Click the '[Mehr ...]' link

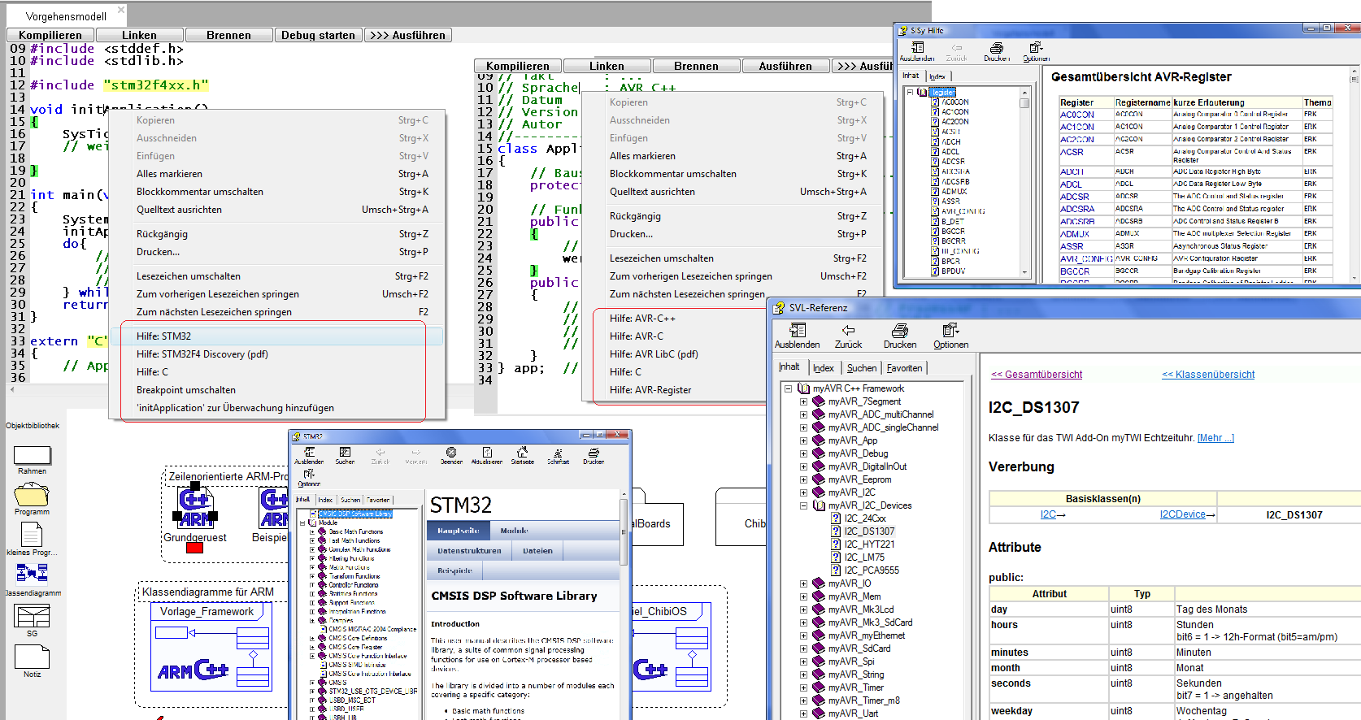pyautogui.click(x=1215, y=438)
